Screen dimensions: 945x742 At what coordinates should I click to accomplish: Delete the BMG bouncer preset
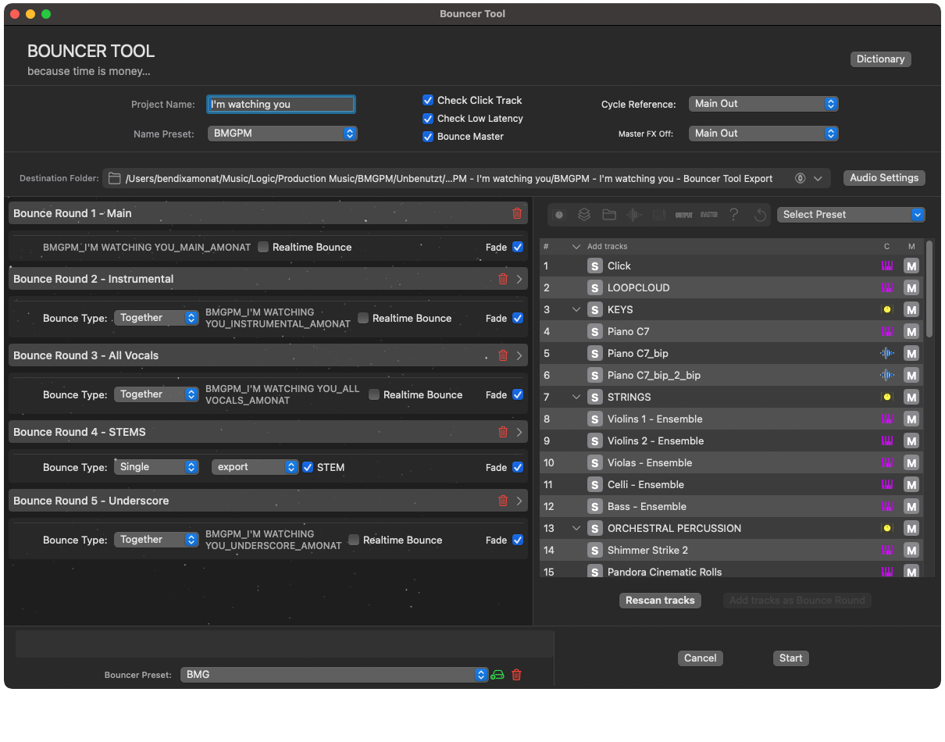pos(516,675)
